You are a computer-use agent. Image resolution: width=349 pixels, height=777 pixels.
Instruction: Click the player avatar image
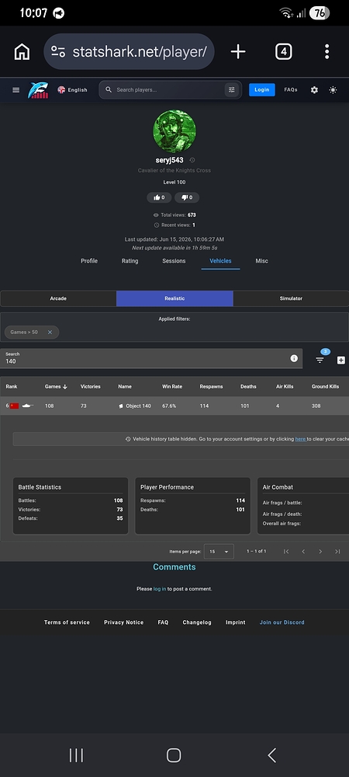tap(174, 131)
